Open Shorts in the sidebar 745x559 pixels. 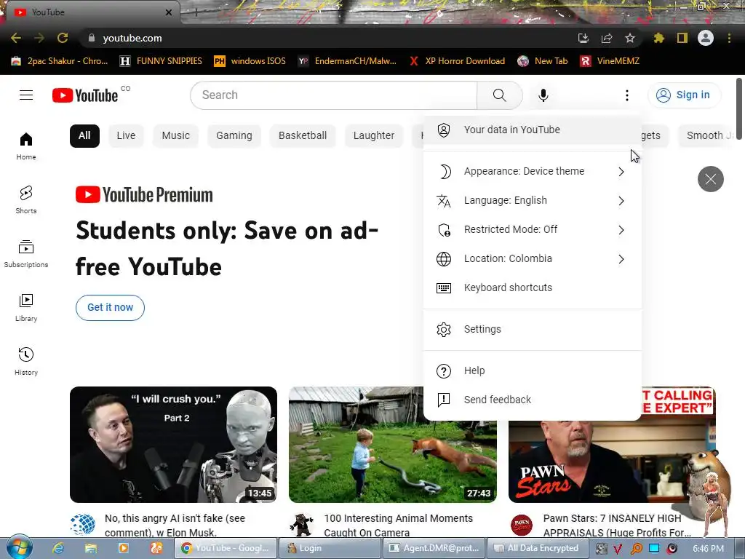tap(26, 199)
